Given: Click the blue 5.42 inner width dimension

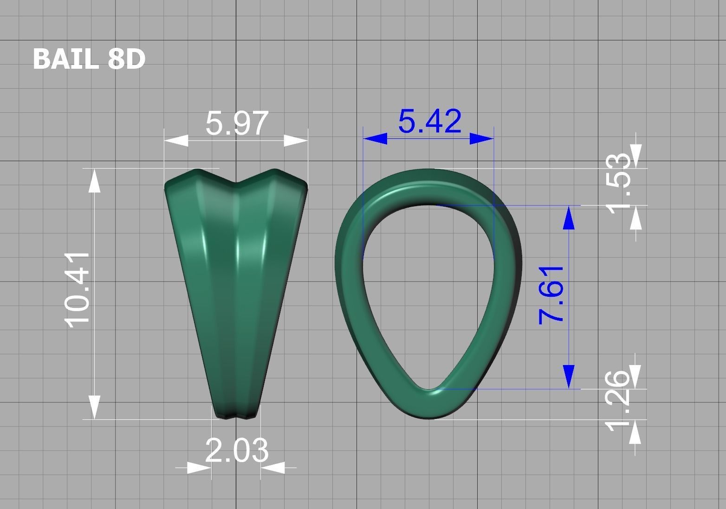Looking at the screenshot, I should (x=430, y=122).
